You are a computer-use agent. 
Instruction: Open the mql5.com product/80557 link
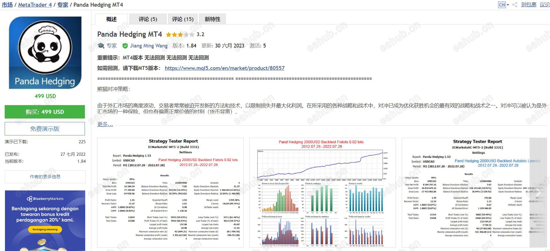click(x=225, y=68)
